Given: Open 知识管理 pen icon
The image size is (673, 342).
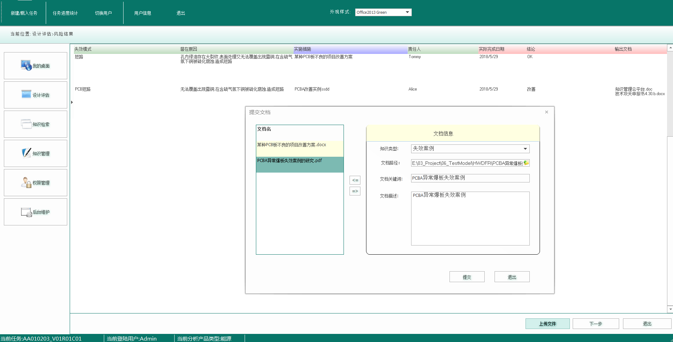Looking at the screenshot, I should point(26,153).
